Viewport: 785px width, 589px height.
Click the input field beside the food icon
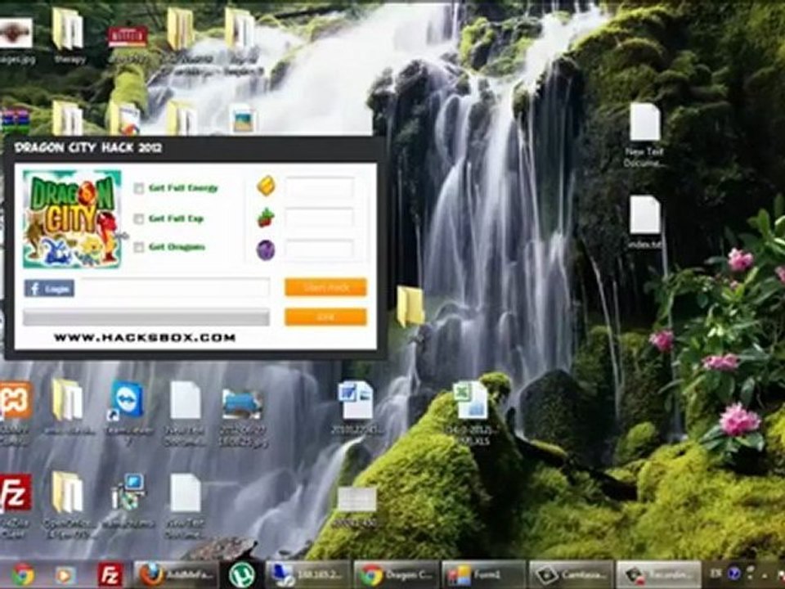coord(320,218)
